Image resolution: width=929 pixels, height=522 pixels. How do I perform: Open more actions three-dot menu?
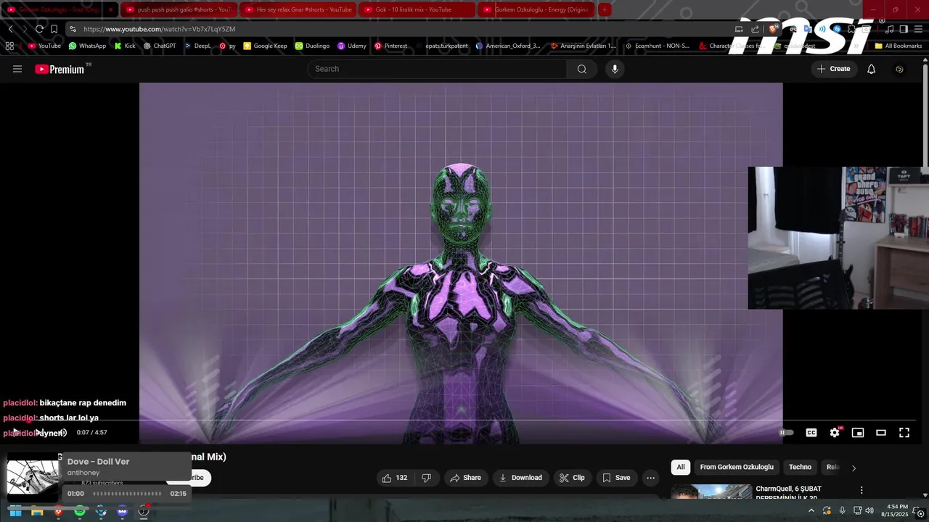coord(650,478)
